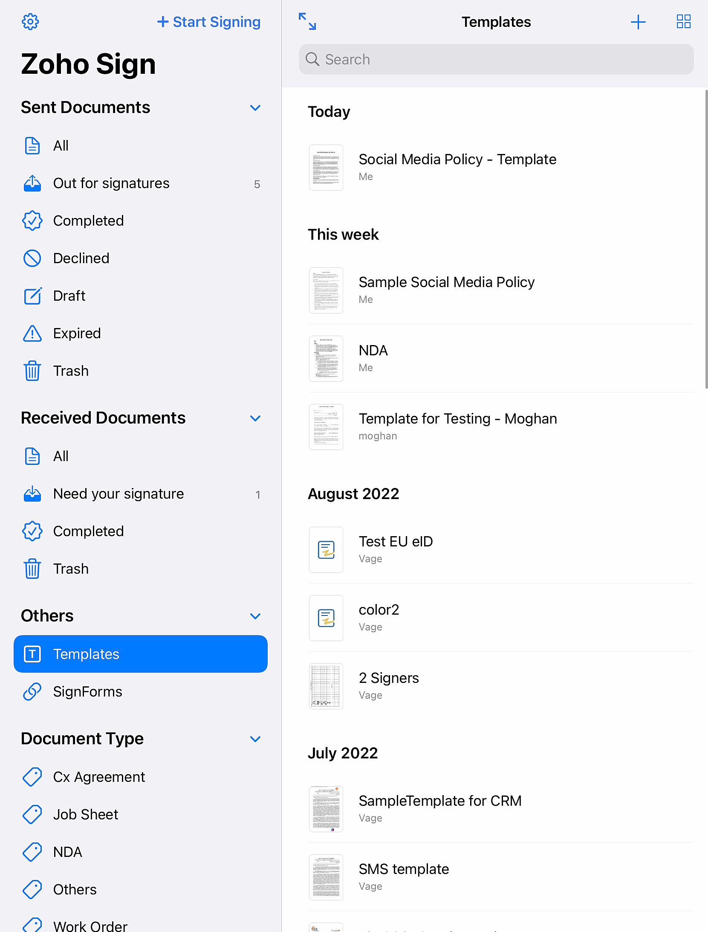Click the Need your signature inbox icon

pos(32,494)
